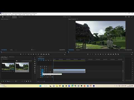Click the Home icon in workspace bar
134x100 pixels.
[x=3, y=17]
